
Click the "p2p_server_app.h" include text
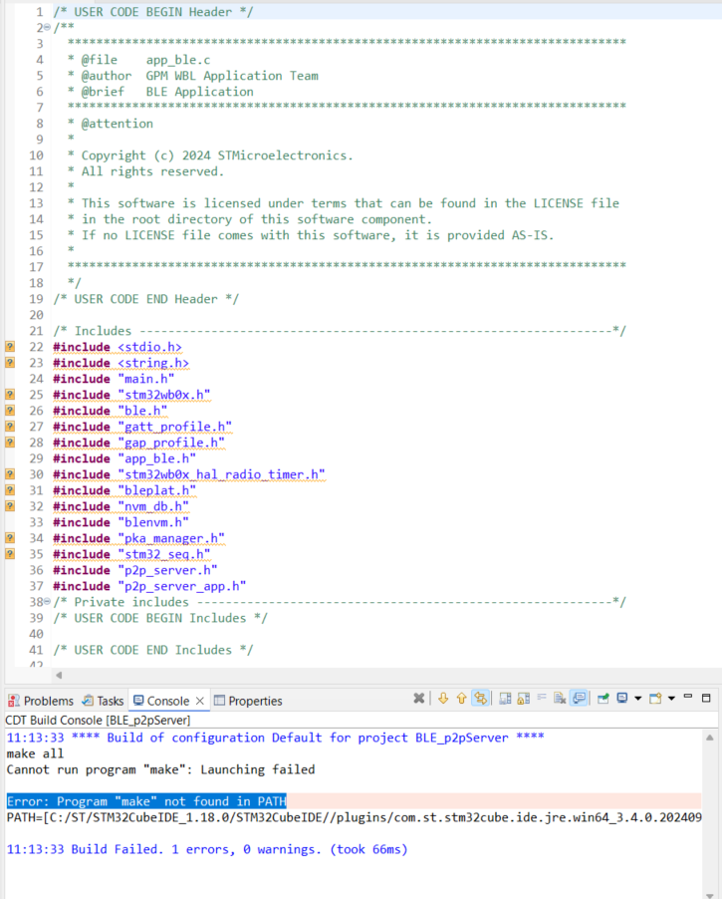tap(182, 586)
